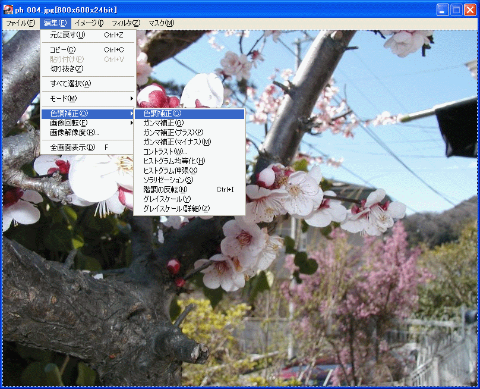Select すべて選択(A) menu entry

(x=88, y=84)
